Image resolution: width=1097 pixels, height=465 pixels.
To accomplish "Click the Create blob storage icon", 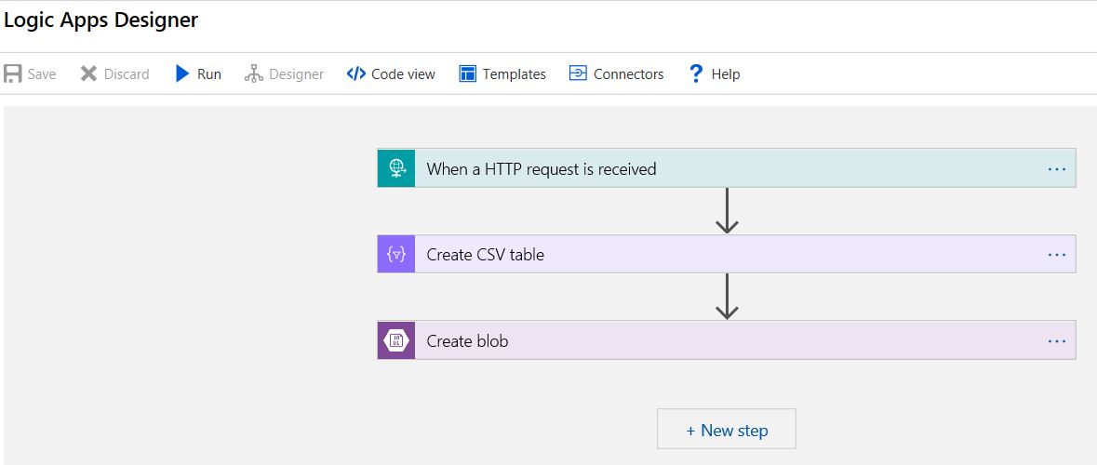I will [396, 340].
